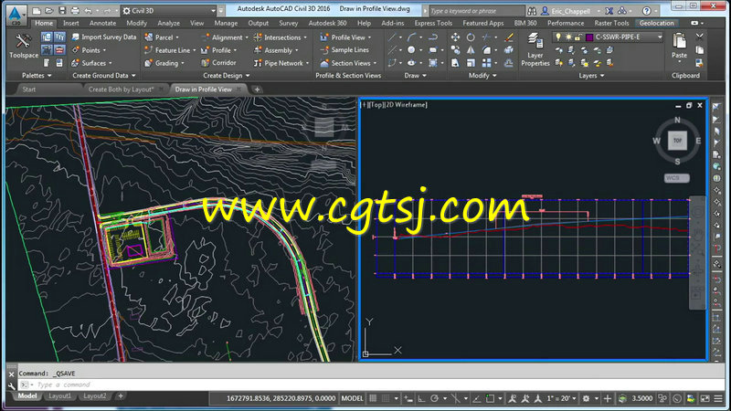Image resolution: width=731 pixels, height=411 pixels.
Task: Open Layer Properties manager
Action: pos(535,49)
